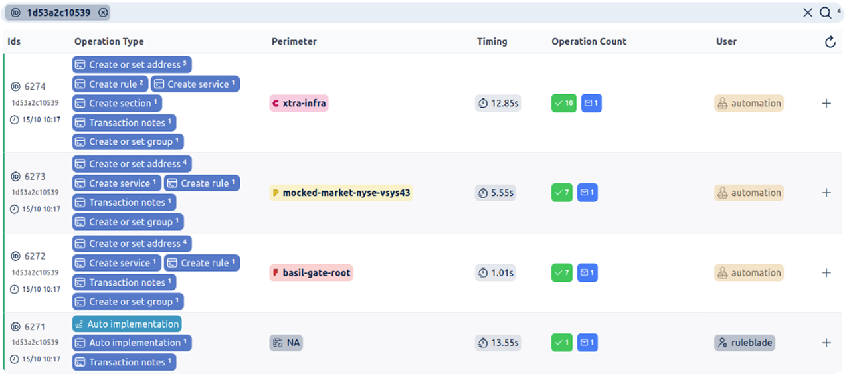Viewport: 845px width, 376px height.
Task: Click the search magnifier icon
Action: 825,13
